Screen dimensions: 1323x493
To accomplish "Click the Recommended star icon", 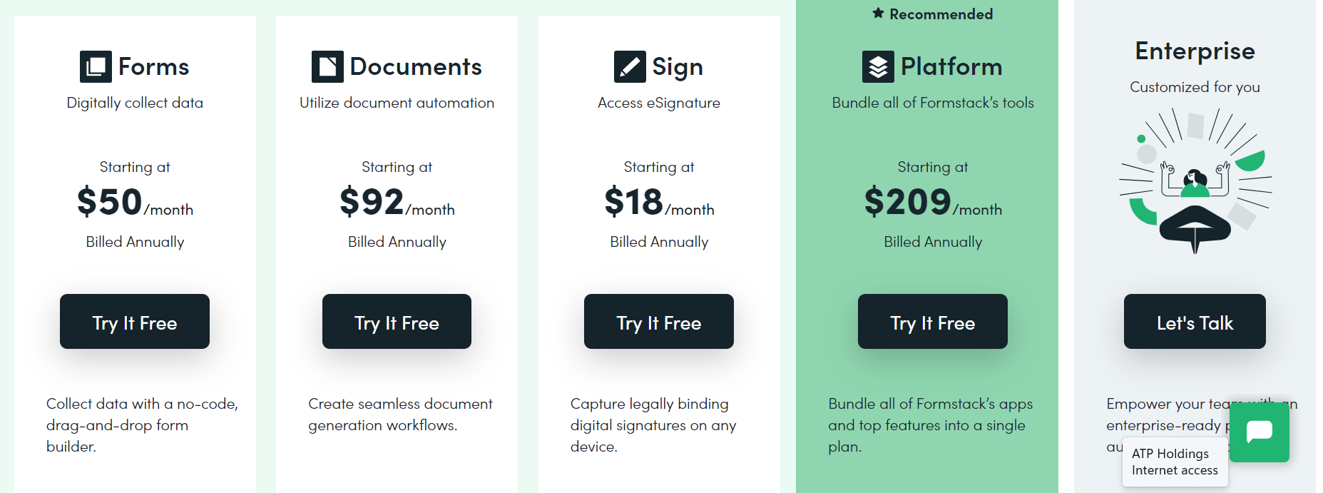I will pos(877,13).
